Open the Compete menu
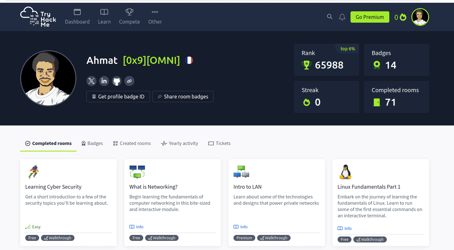Viewport: 454px width, 250px height. click(129, 17)
